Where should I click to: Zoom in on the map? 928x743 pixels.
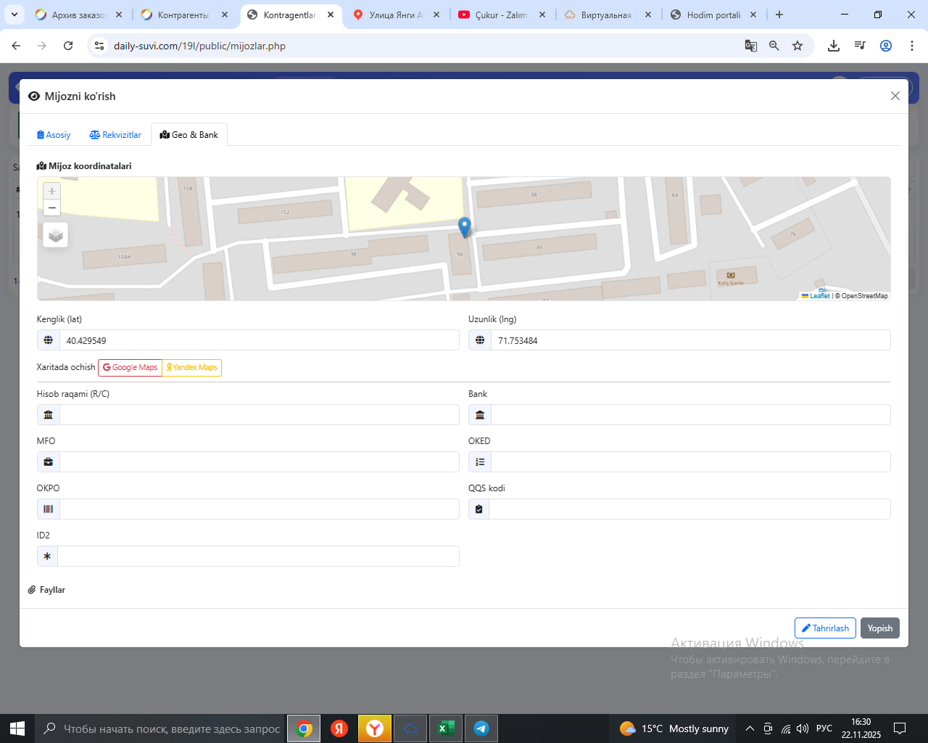click(51, 191)
